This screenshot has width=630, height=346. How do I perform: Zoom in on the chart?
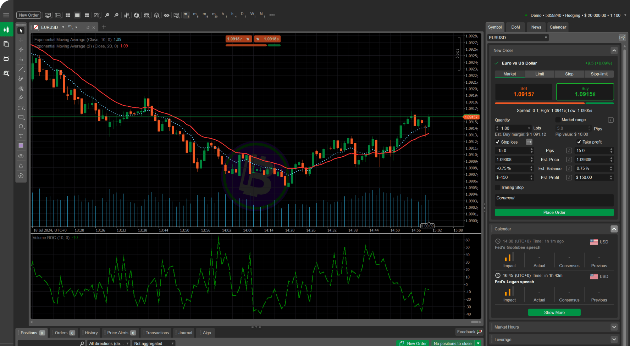point(116,15)
